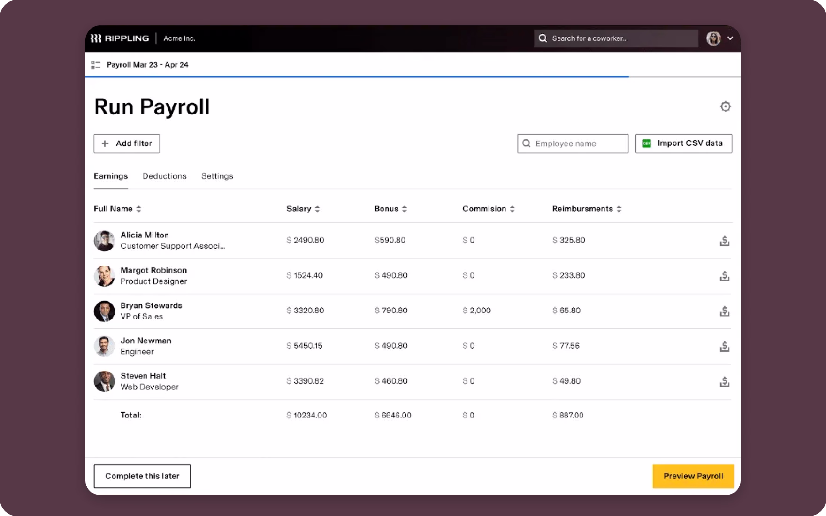Sort the Commision column
The width and height of the screenshot is (826, 516).
point(512,209)
